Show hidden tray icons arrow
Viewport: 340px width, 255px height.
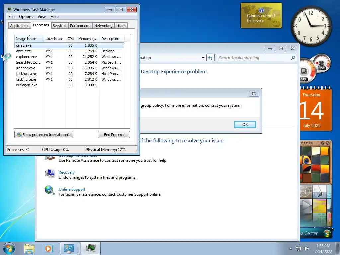tap(290, 249)
